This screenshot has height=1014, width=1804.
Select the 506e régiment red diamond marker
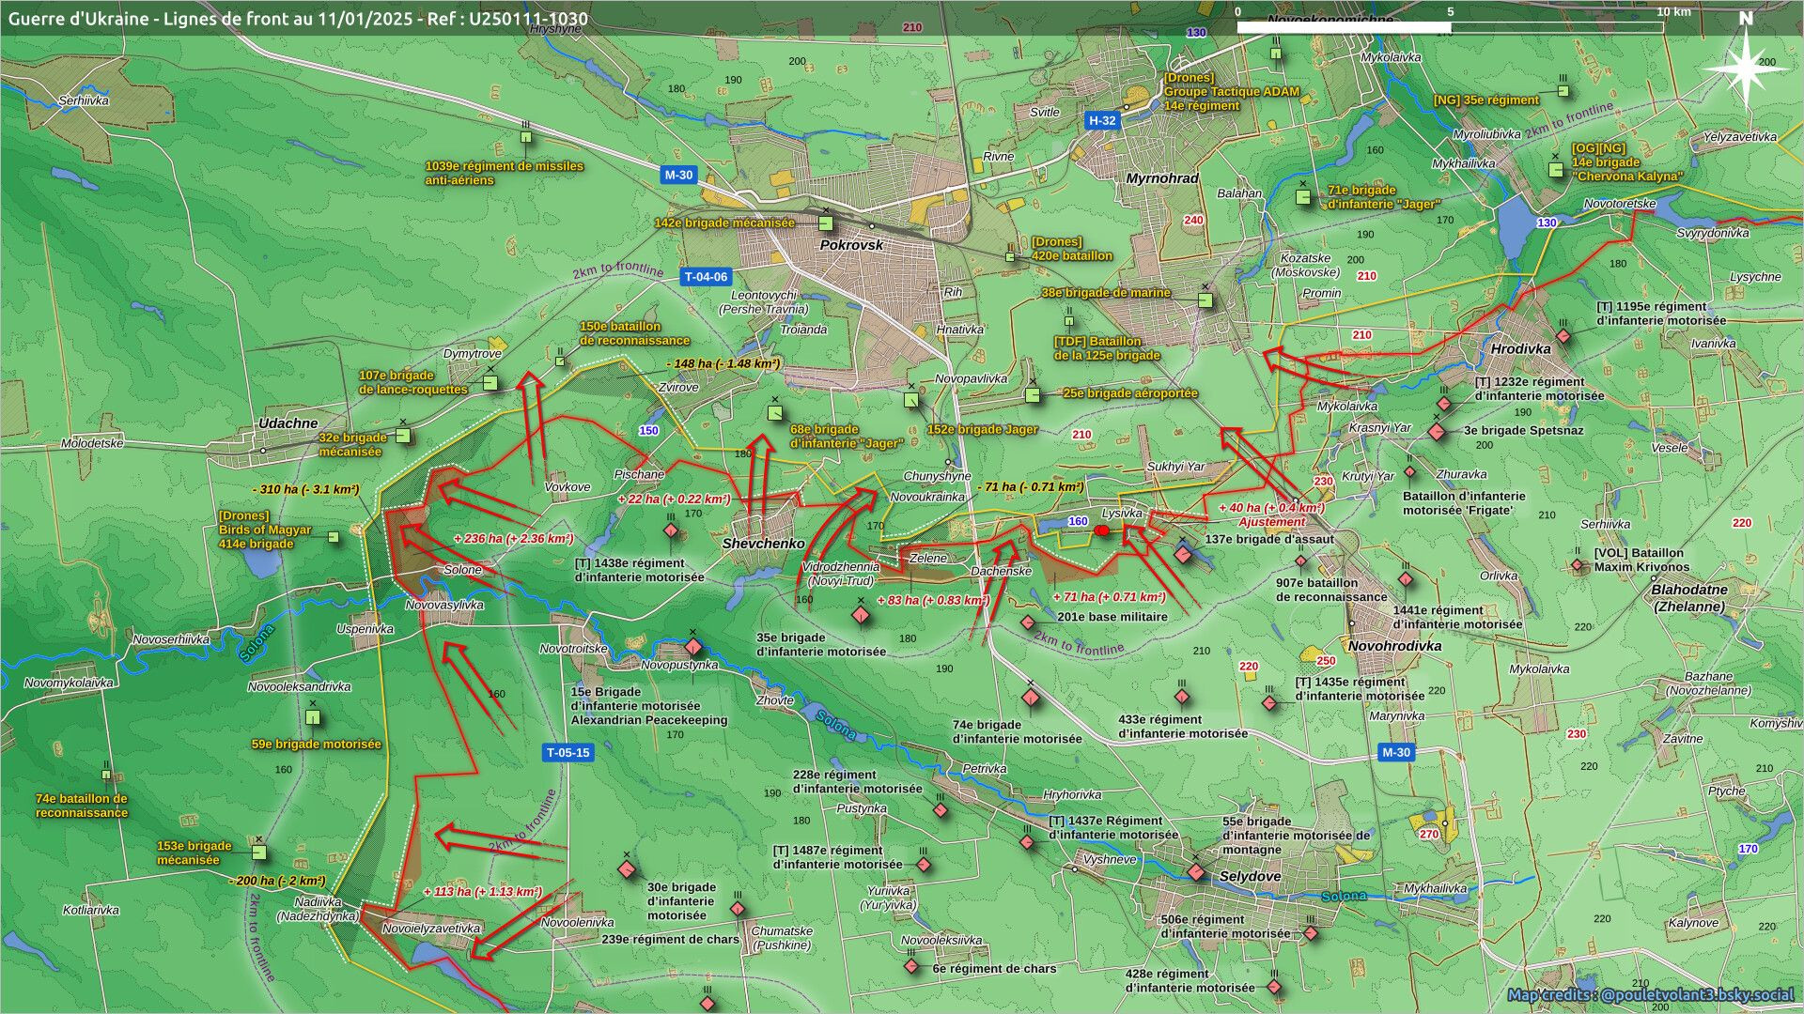point(1311,933)
